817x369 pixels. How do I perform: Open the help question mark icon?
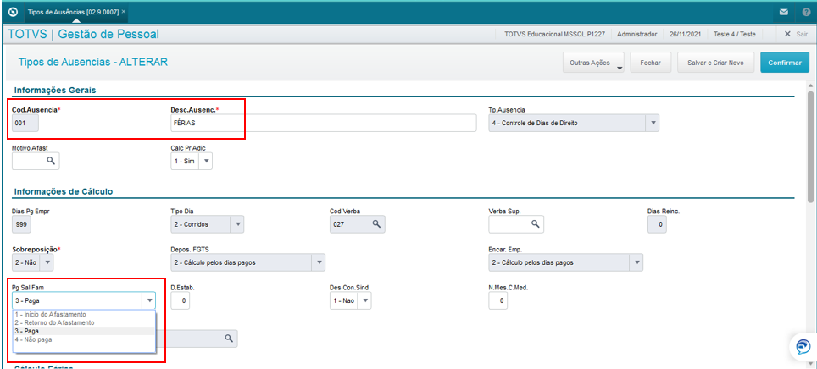pos(805,12)
